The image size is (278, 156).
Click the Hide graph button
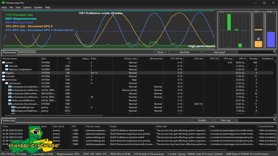[x=219, y=52]
